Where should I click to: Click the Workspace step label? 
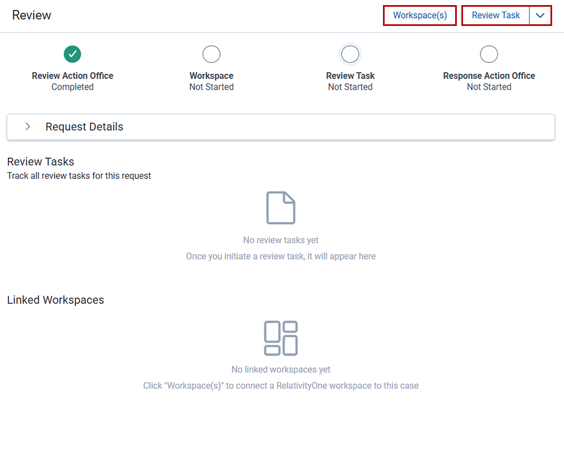211,76
